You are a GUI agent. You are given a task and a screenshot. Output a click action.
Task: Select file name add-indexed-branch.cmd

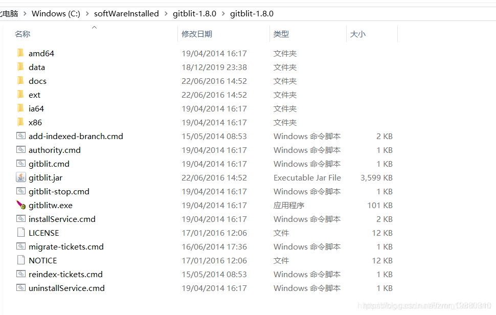coord(76,137)
